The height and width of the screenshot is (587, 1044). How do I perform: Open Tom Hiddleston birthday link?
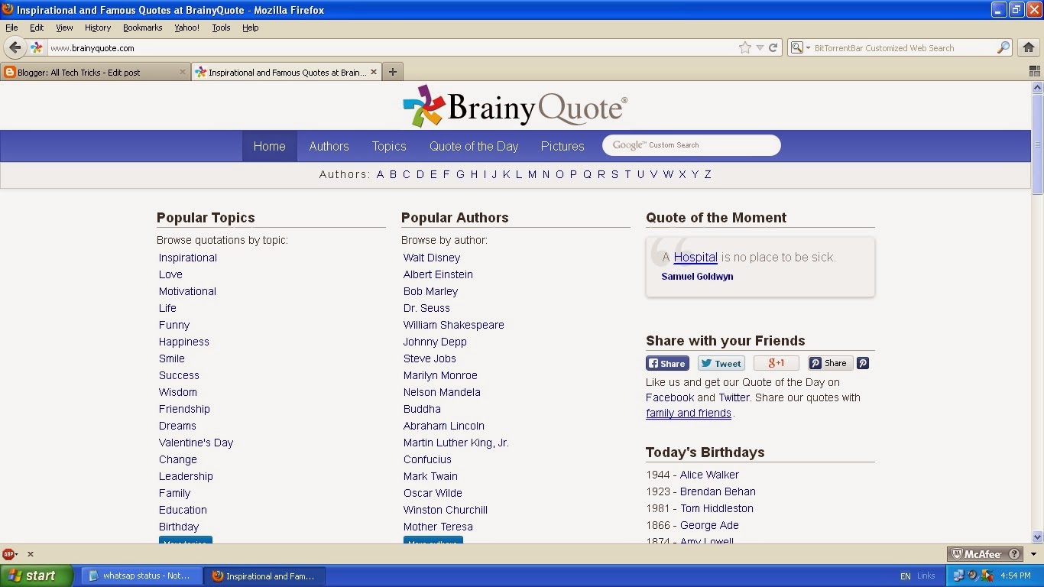point(717,508)
